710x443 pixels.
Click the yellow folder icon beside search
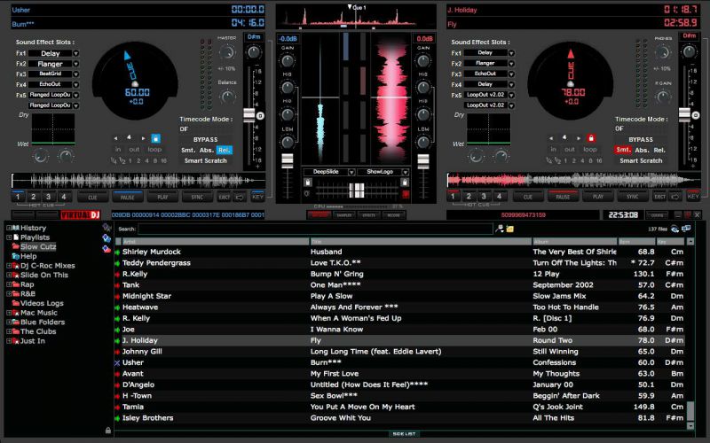[509, 229]
